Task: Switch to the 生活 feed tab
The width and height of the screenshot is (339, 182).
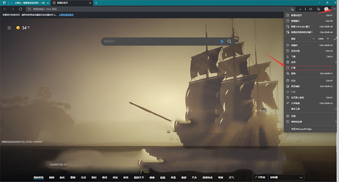Action: [83, 177]
